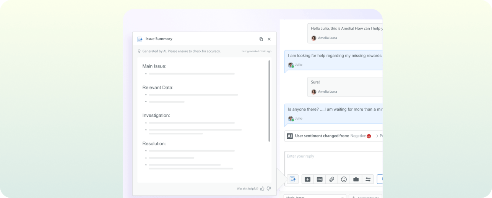Click the transfer arrows icon
Image resolution: width=492 pixels, height=198 pixels.
(368, 179)
